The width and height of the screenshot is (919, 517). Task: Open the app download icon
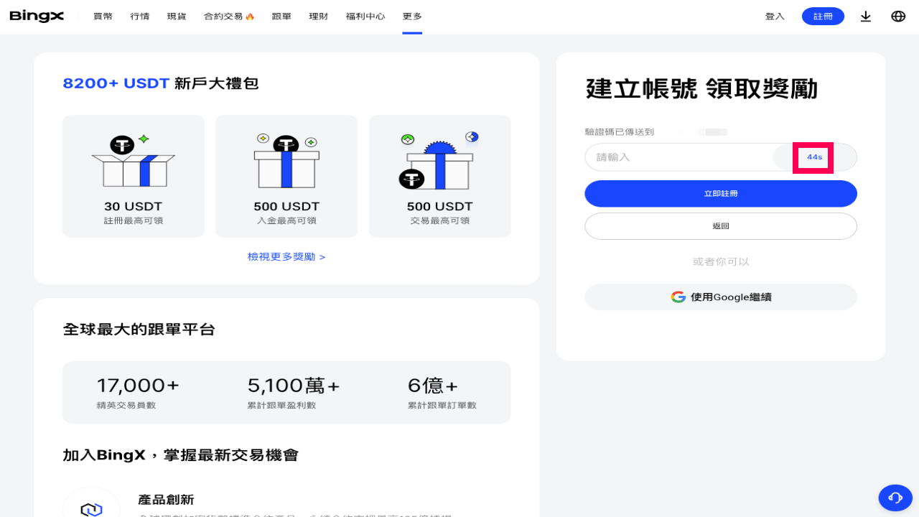866,17
